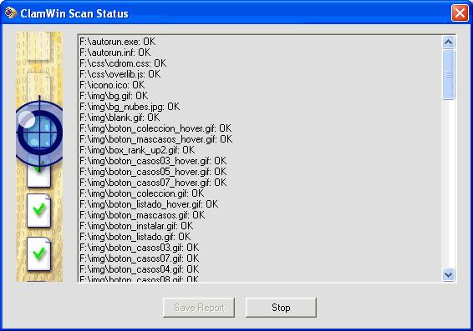Viewport: 473px width, 331px height.
Task: Click the F:\icono.ico result line
Action: point(112,85)
